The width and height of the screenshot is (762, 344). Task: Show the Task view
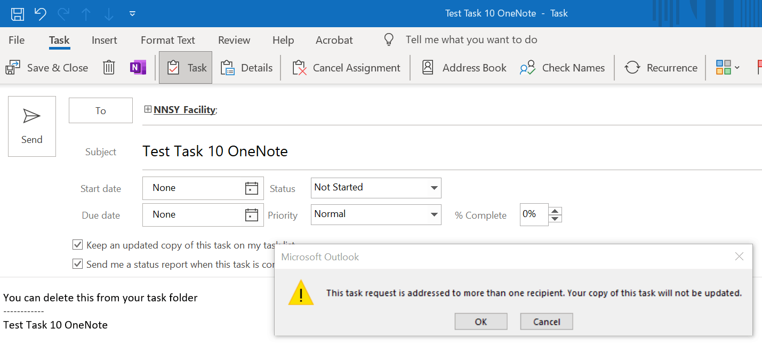(x=186, y=68)
